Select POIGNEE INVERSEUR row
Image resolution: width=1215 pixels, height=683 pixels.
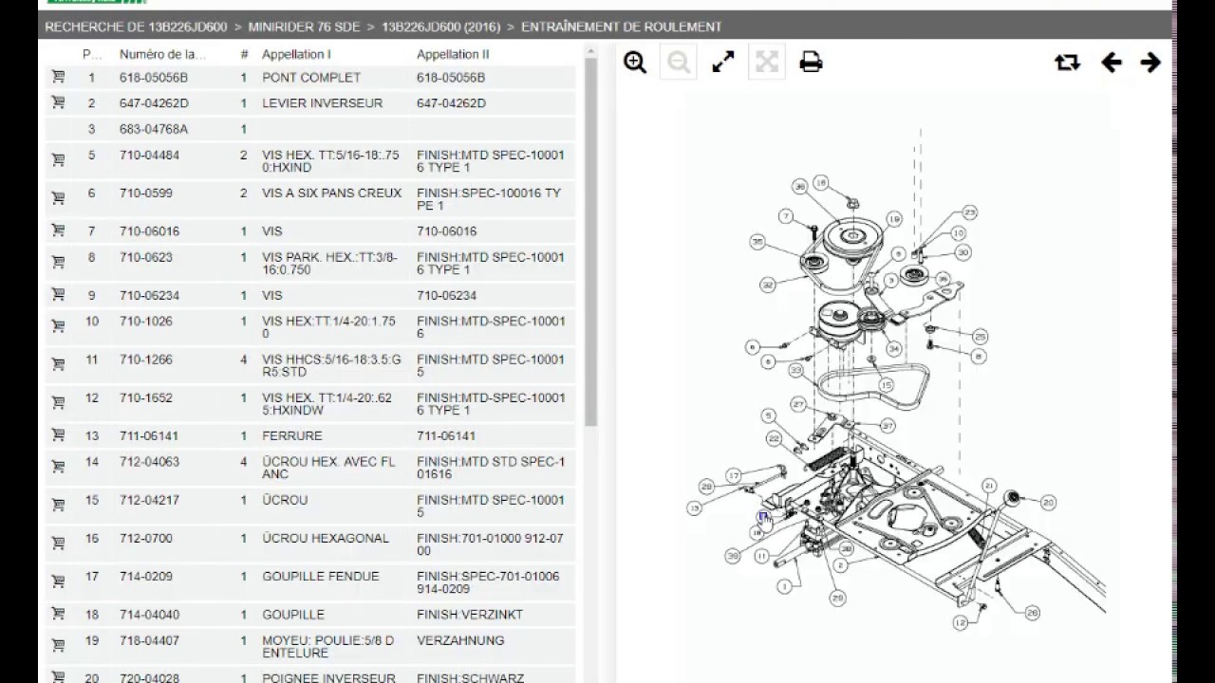click(309, 676)
